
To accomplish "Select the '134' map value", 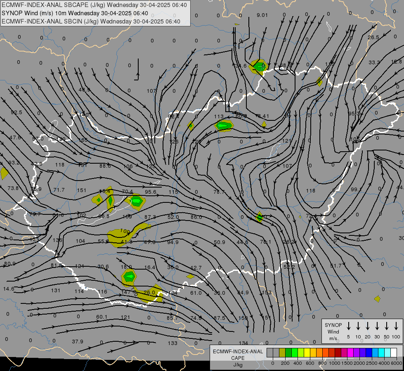I will [x=243, y=343].
